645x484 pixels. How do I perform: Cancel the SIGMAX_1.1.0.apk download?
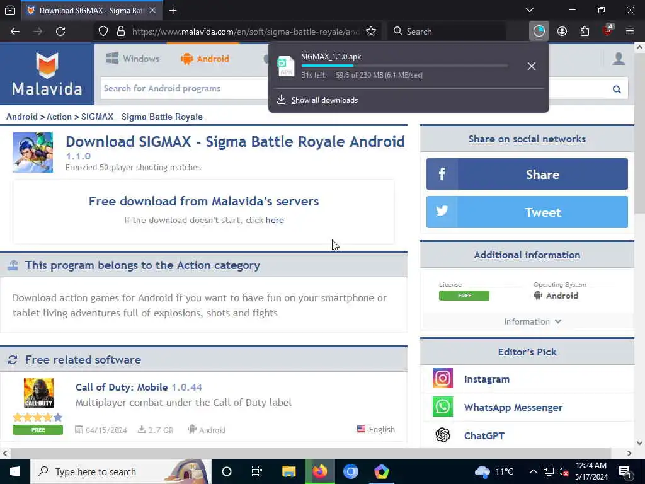(x=532, y=66)
